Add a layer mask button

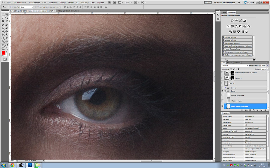tap(250, 110)
